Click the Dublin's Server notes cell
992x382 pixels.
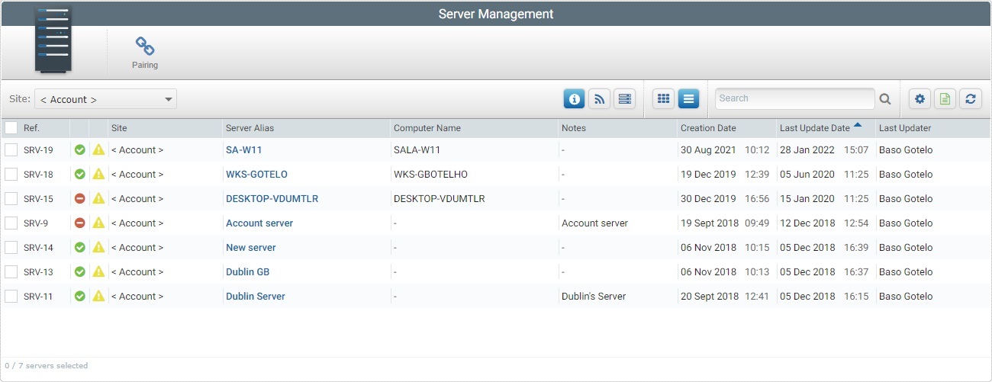pyautogui.click(x=594, y=297)
